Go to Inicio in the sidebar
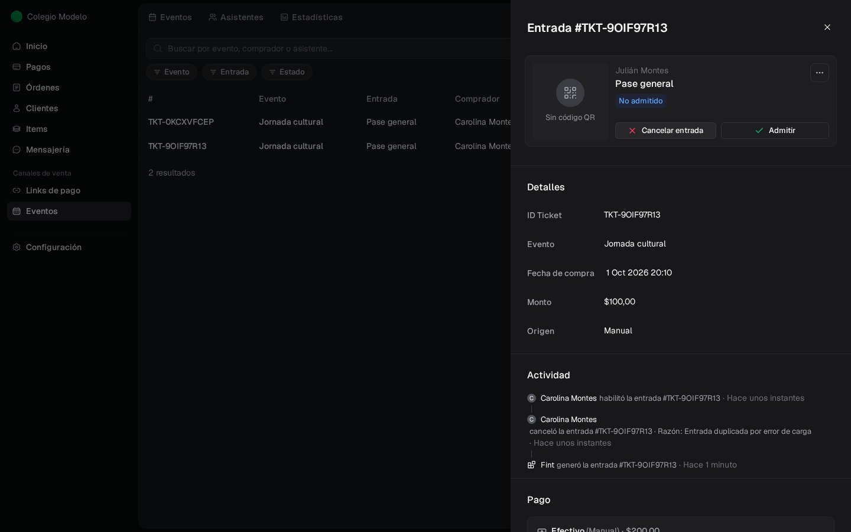This screenshot has width=851, height=532. pos(69,46)
